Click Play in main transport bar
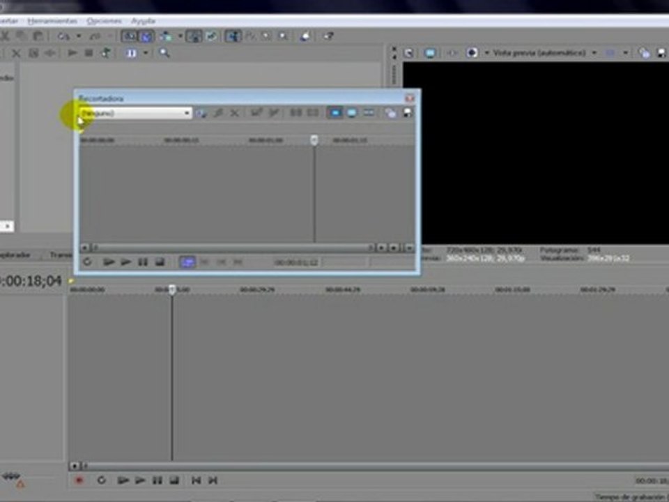 click(140, 480)
